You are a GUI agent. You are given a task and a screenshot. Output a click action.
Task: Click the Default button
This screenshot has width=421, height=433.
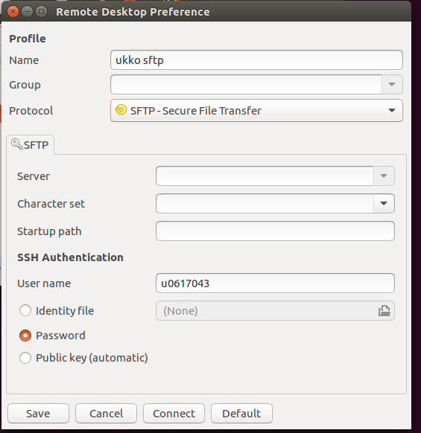tap(241, 414)
